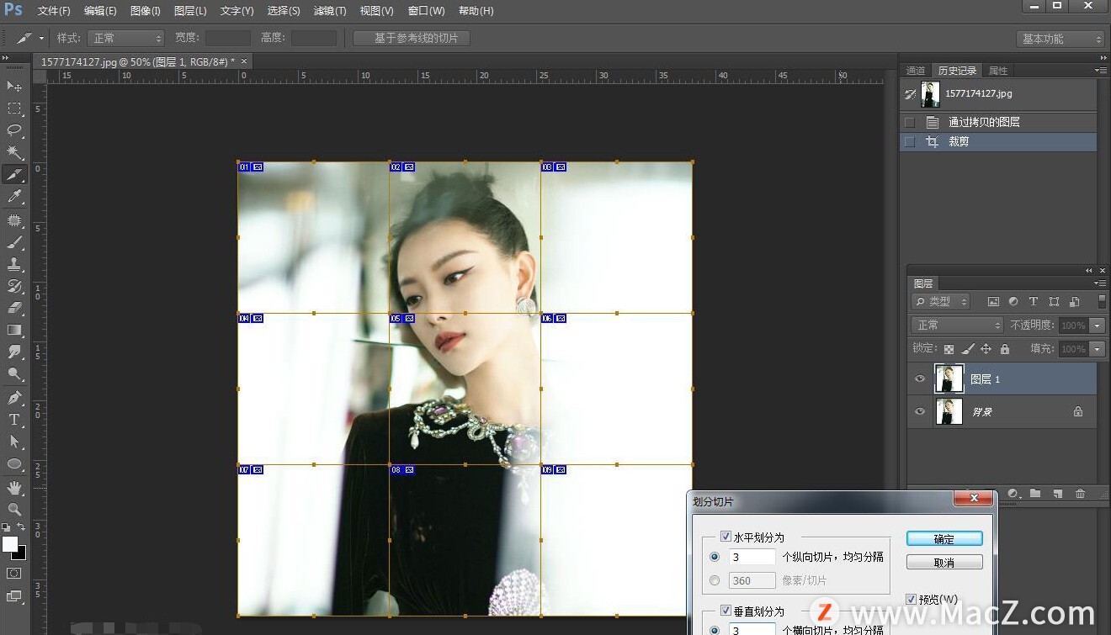1111x635 pixels.
Task: Open 样式 dropdown showing 正常
Action: [126, 39]
